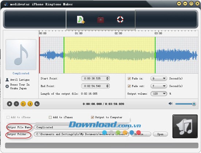Click the volume slider handle
This screenshot has height=153, width=201.
click(194, 104)
